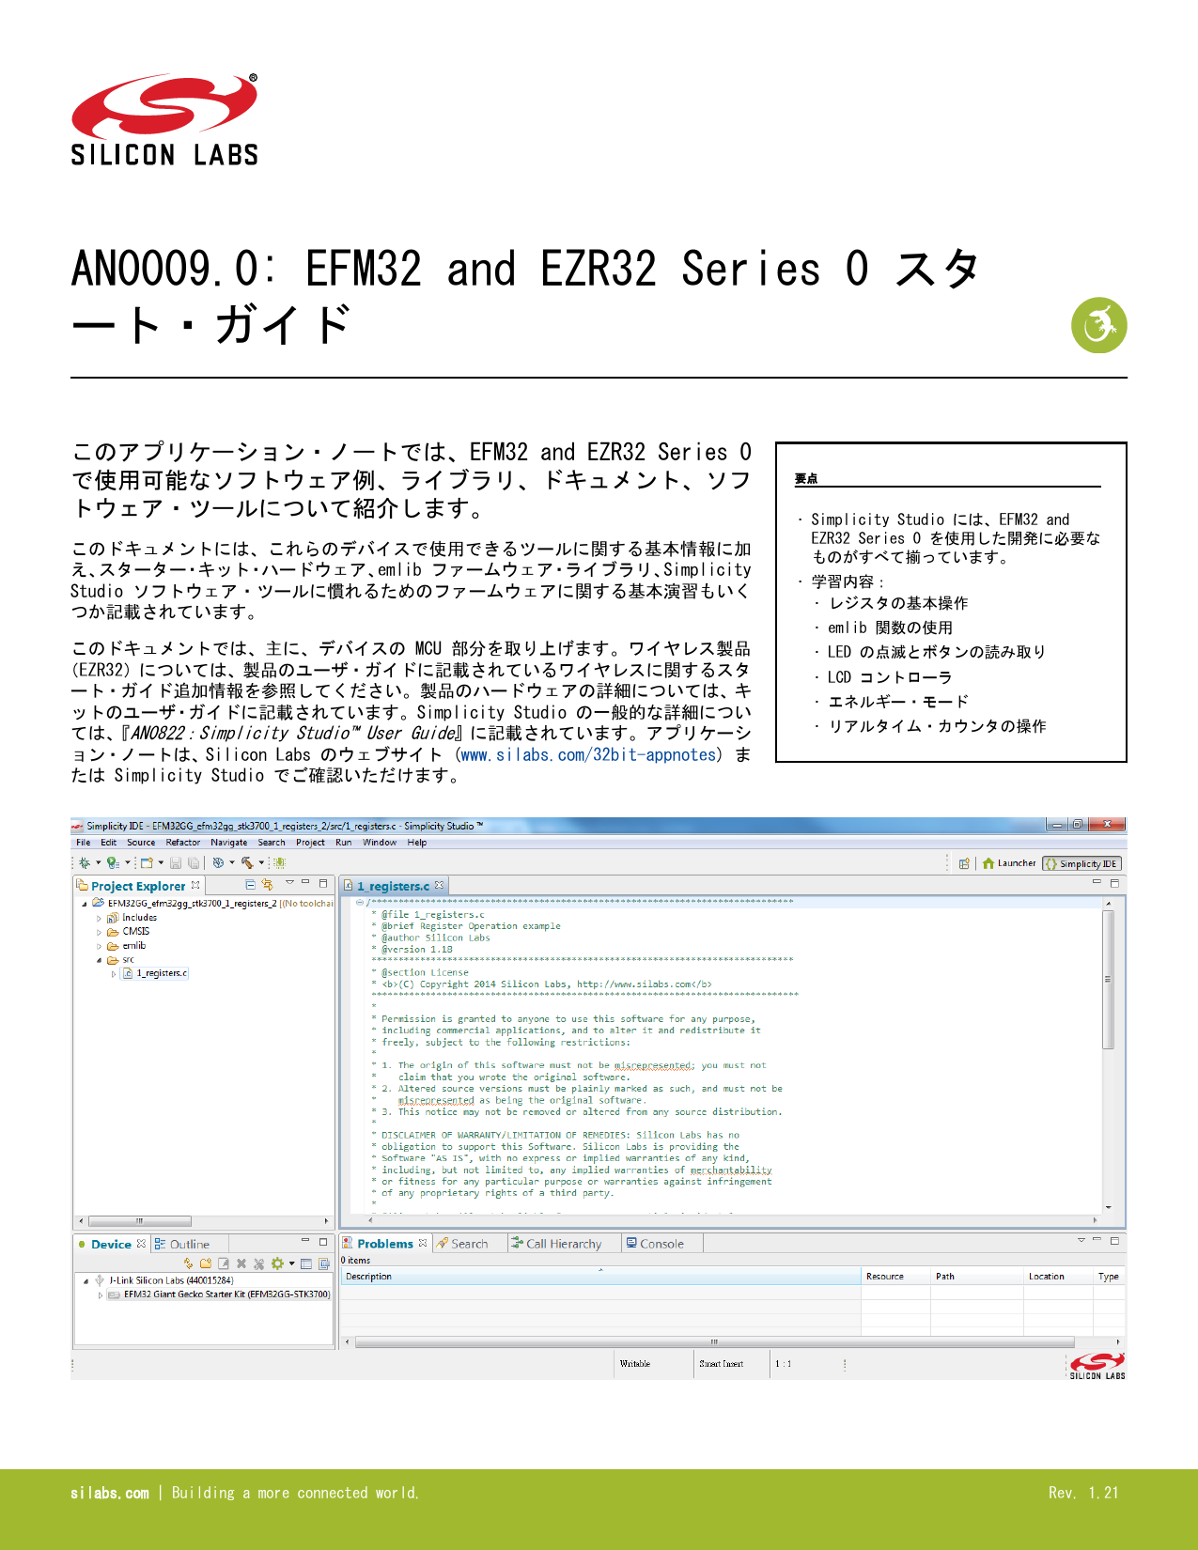
Task: Click the Silicon Labs logo in IDE status bar
Action: [x=1097, y=1366]
